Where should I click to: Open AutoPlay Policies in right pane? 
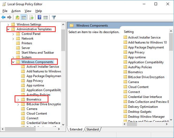(140, 67)
